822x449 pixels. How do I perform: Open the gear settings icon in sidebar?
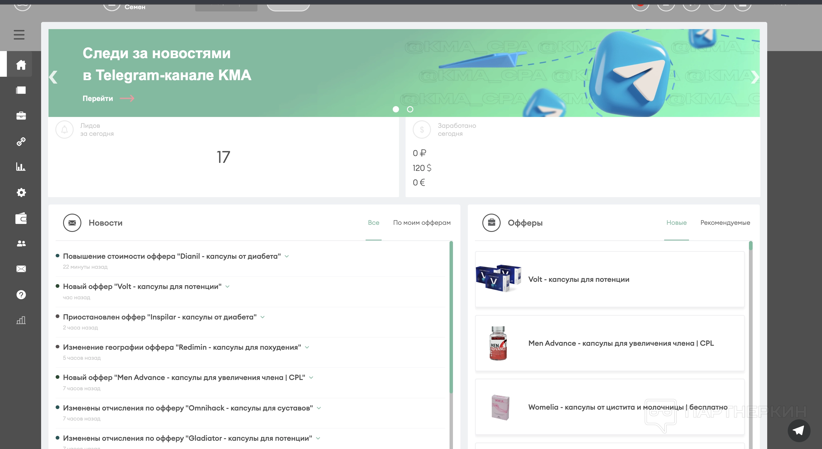pos(21,192)
